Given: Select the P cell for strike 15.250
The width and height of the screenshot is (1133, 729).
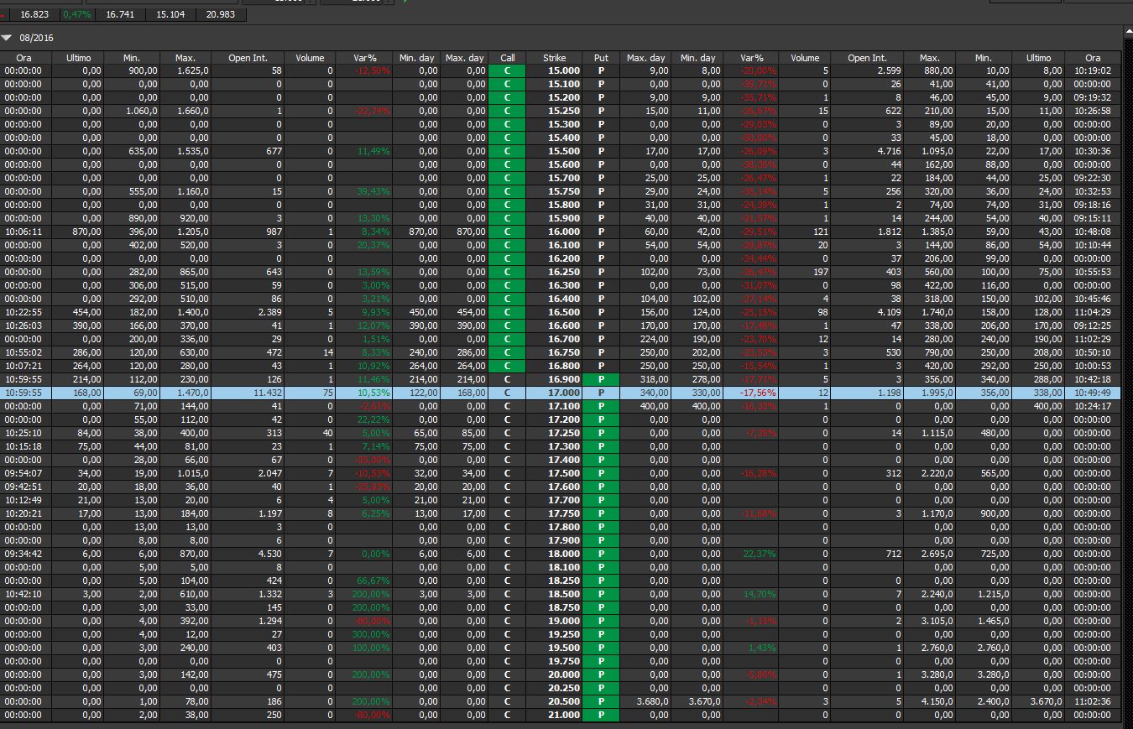Looking at the screenshot, I should tap(601, 112).
